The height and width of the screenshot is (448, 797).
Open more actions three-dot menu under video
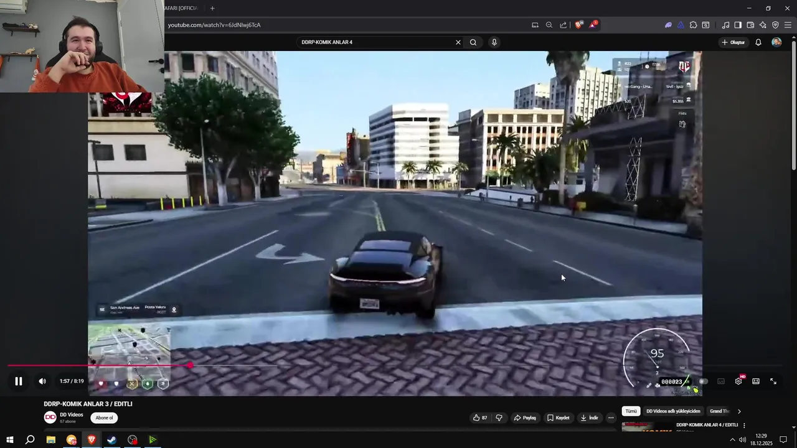[x=611, y=418]
